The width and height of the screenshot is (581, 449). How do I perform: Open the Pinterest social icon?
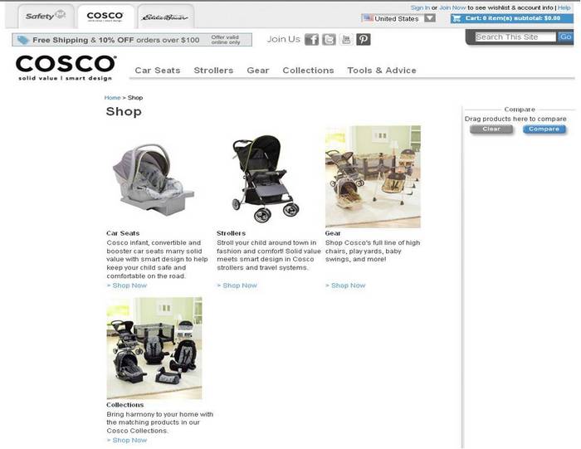point(364,39)
